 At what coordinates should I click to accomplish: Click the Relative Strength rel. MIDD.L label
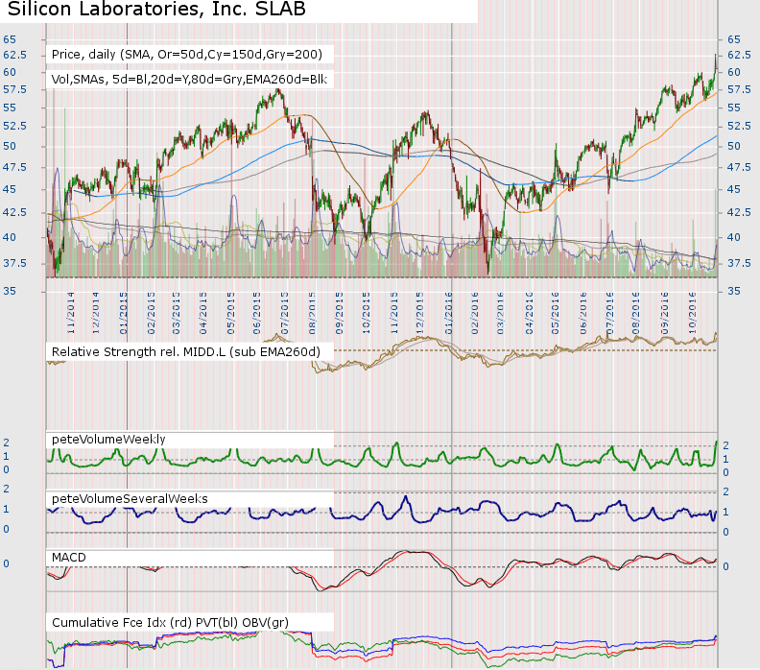(186, 352)
